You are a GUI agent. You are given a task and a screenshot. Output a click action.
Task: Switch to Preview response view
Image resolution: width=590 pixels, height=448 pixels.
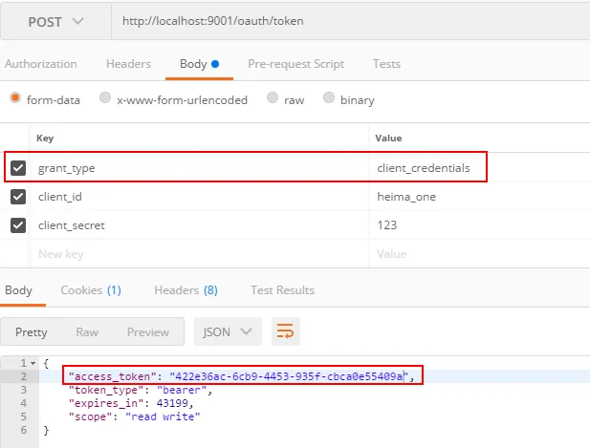point(148,332)
